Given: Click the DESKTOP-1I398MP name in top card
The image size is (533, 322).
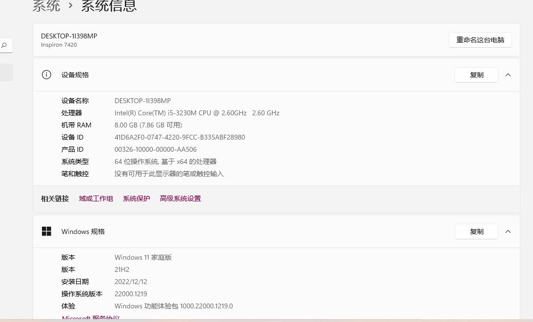Looking at the screenshot, I should (69, 36).
